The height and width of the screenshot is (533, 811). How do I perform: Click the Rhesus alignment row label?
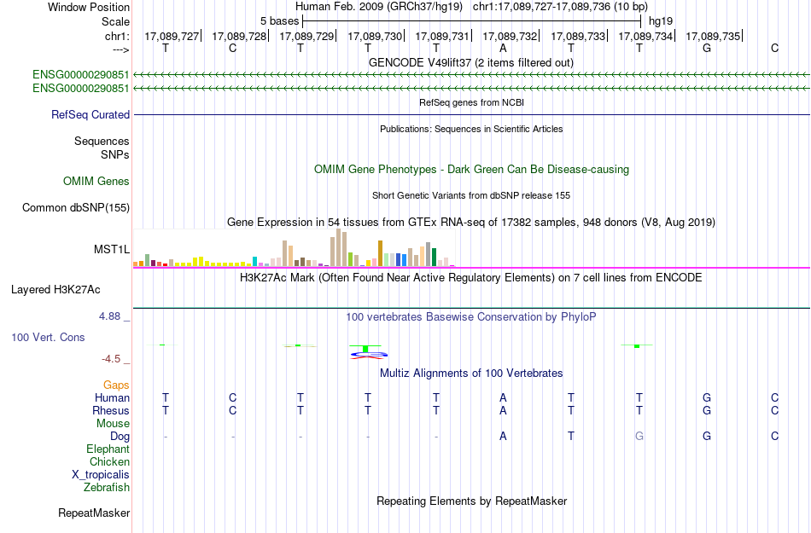[111, 410]
